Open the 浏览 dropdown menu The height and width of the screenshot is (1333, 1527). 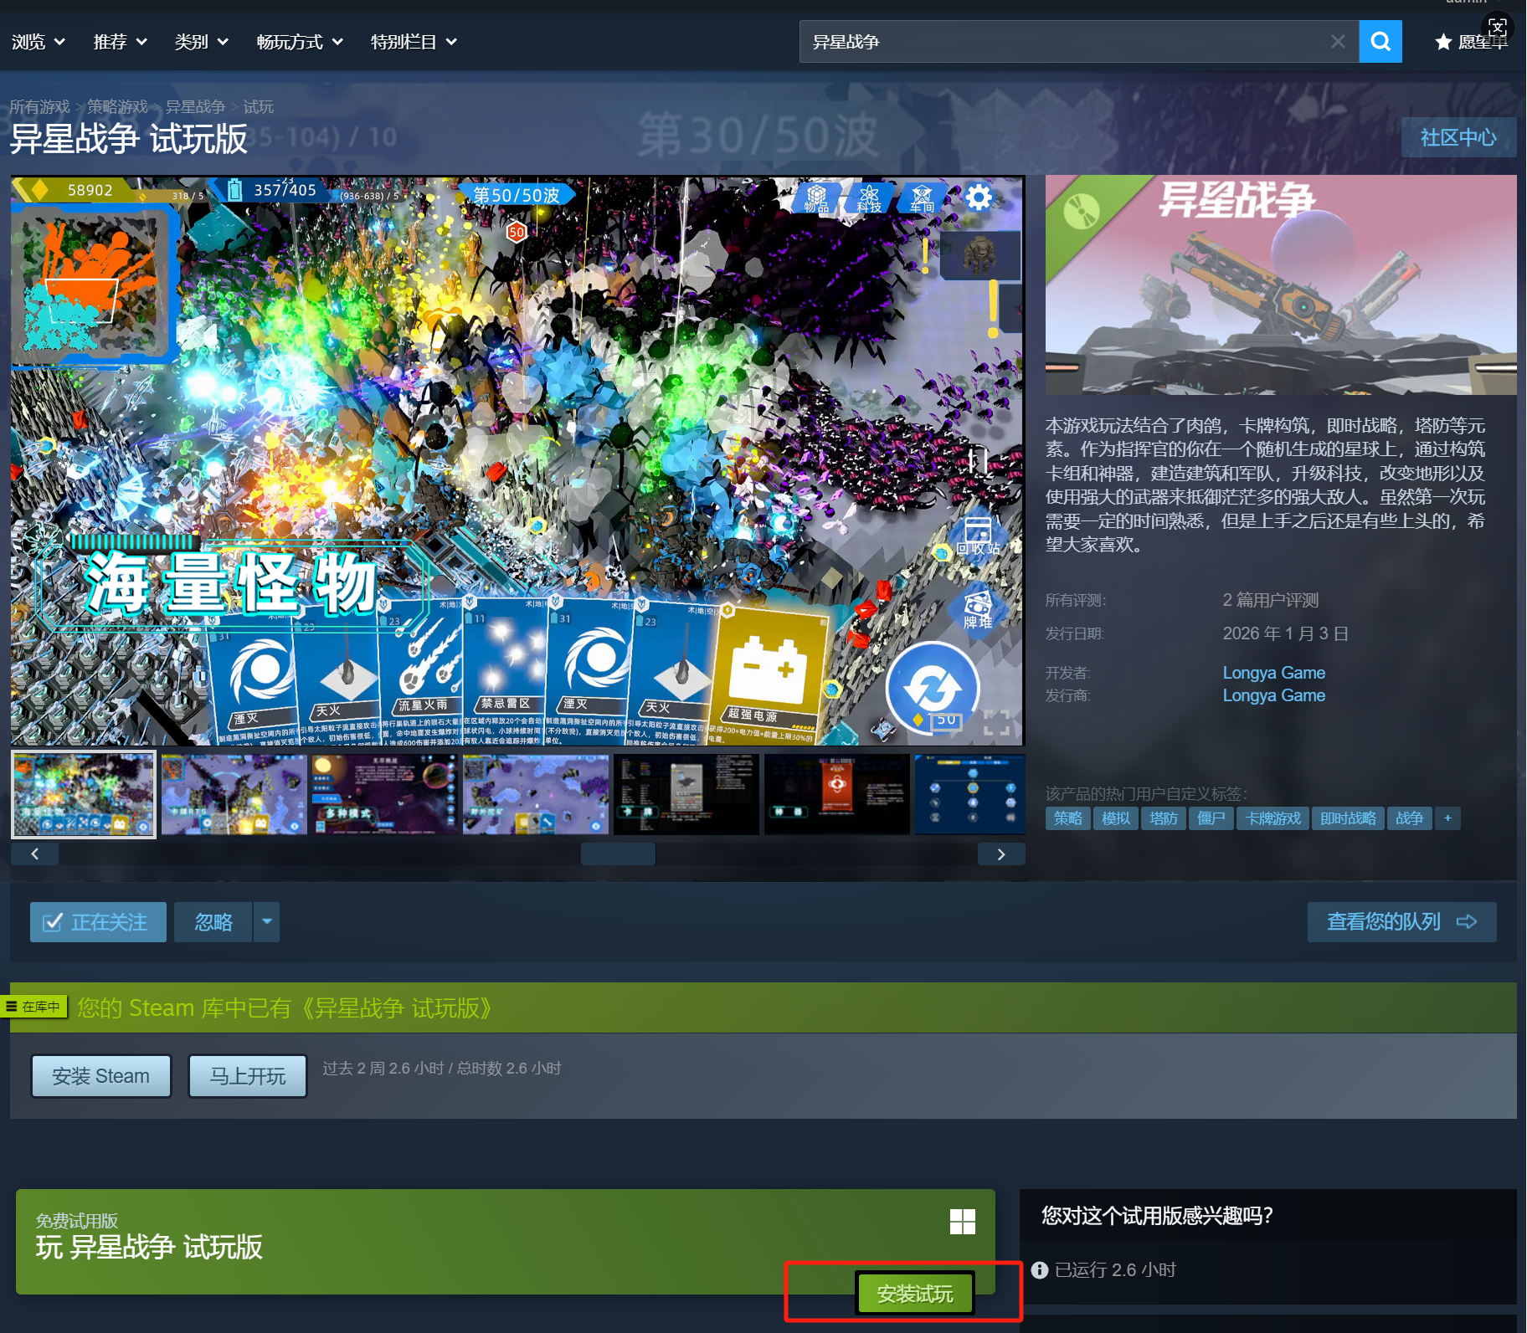[x=39, y=42]
